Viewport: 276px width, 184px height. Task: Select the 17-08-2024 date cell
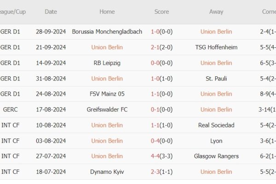pyautogui.click(x=52, y=109)
